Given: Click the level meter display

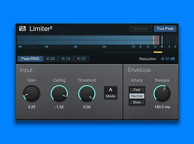Looking at the screenshot, I should [97, 40].
